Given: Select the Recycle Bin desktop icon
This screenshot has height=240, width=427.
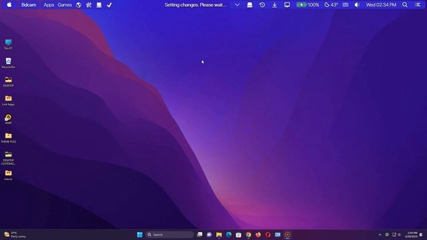Looking at the screenshot, I should [8, 63].
